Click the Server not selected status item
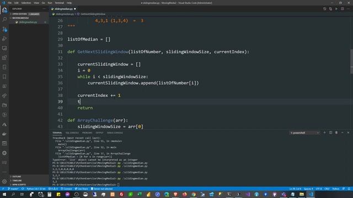This screenshot has width=353, height=198. (x=101, y=189)
